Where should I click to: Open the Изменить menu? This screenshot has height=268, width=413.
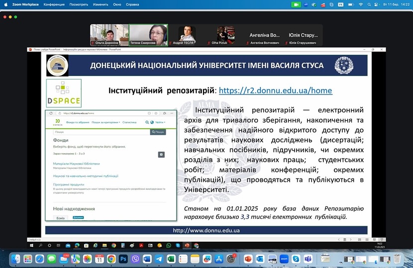(x=101, y=4)
